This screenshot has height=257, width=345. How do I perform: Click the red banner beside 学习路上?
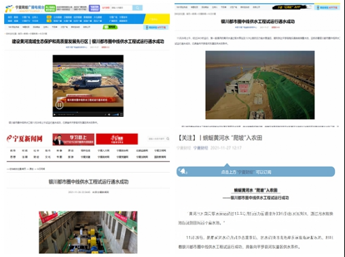pyautogui.click(x=117, y=139)
